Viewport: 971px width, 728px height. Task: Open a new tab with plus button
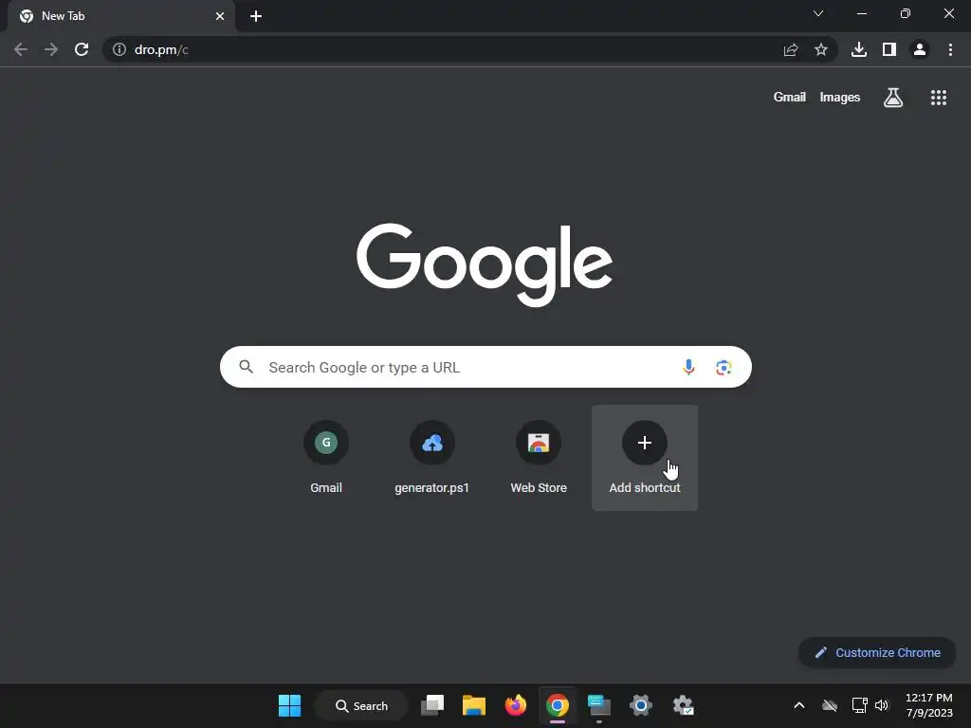256,17
